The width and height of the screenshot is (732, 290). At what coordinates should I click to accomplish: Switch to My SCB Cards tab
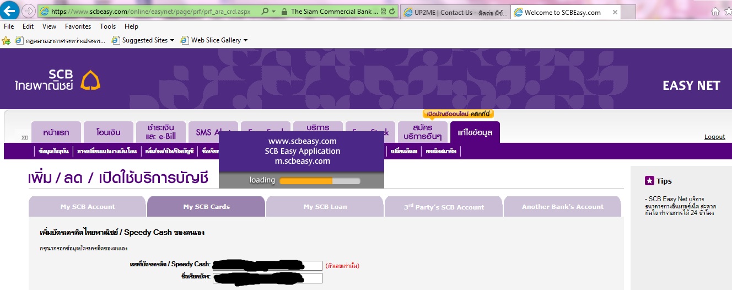[207, 207]
